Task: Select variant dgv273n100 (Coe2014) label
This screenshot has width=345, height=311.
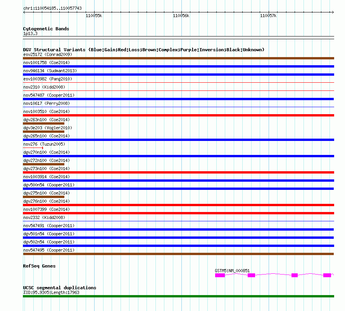Action: tap(47, 169)
